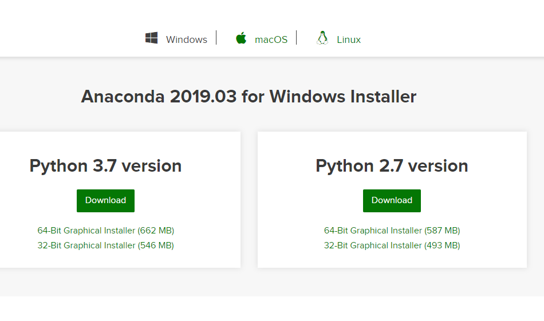The width and height of the screenshot is (544, 321).
Task: Click the Python 2.7 version heading
Action: [x=392, y=166]
